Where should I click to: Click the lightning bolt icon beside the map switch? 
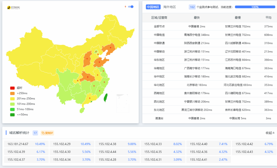click(125, 7)
